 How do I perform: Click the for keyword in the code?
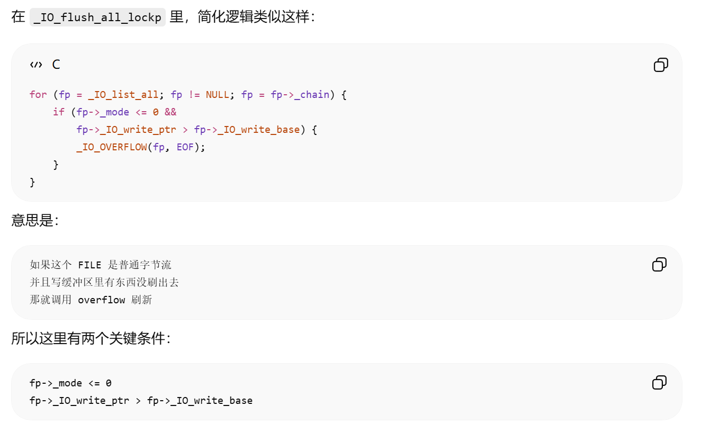pyautogui.click(x=38, y=95)
